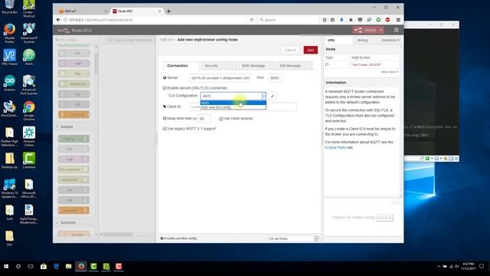490x276 pixels.
Task: Open Amazon Chime desktop icon
Action: tap(29, 136)
